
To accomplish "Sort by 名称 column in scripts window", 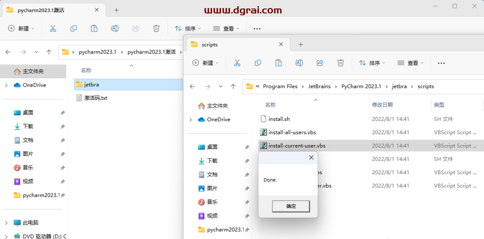I will point(270,105).
